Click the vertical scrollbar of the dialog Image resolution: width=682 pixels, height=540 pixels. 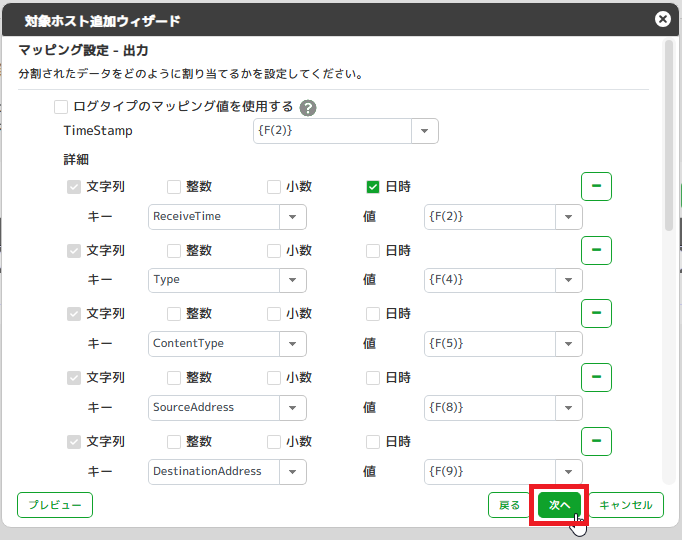(x=668, y=150)
